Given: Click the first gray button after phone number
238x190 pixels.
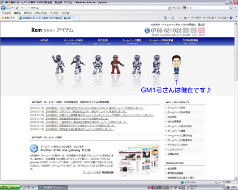Looking at the screenshot, I should [x=186, y=30].
